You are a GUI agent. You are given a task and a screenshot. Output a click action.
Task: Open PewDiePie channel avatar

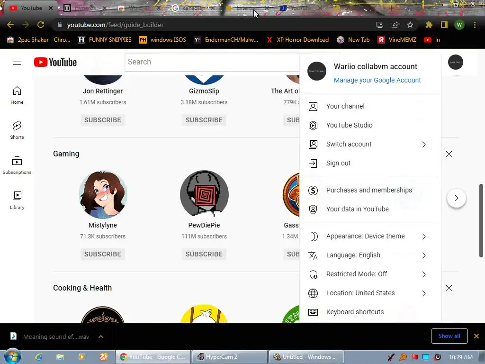(204, 195)
